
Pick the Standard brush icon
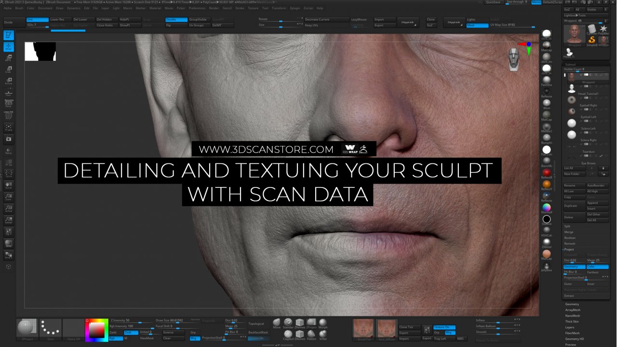point(288,323)
